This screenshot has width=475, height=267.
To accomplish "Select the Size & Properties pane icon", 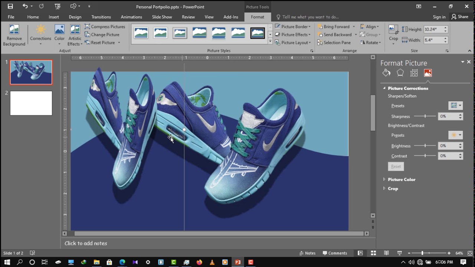I will [414, 73].
